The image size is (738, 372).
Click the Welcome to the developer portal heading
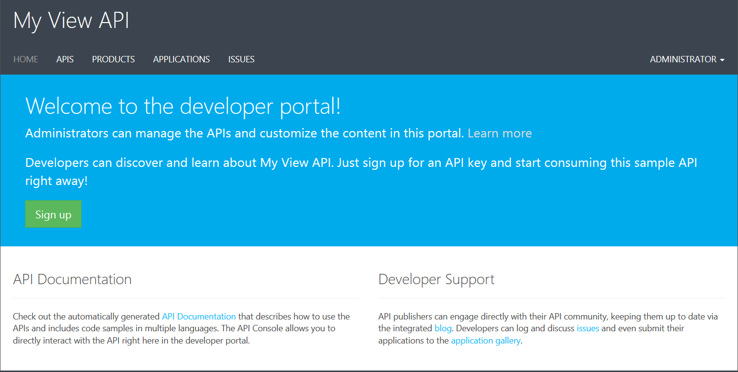click(x=183, y=106)
